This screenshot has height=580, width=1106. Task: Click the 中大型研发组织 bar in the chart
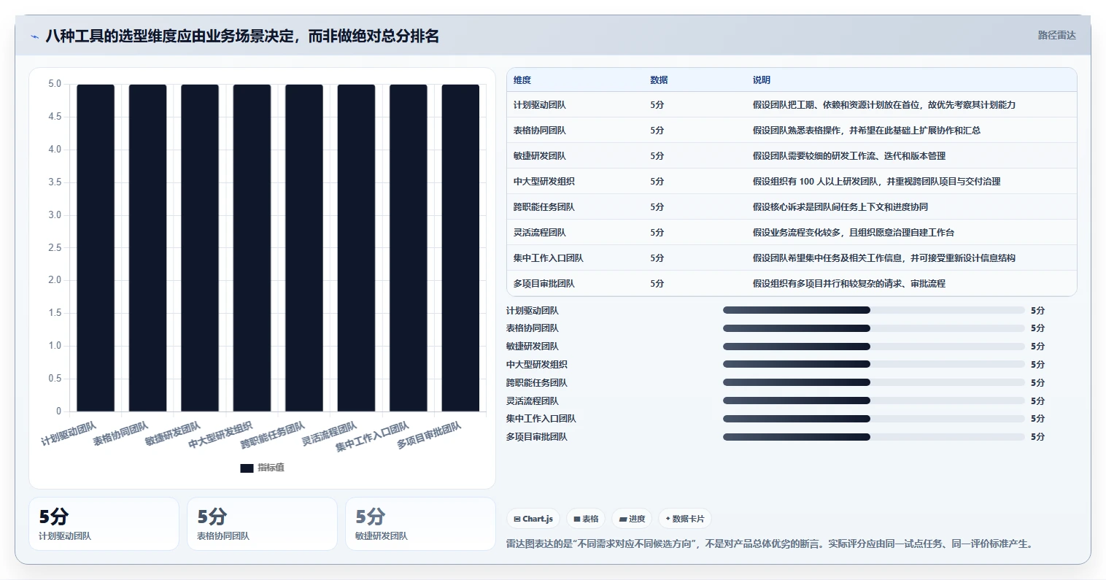[x=252, y=248]
